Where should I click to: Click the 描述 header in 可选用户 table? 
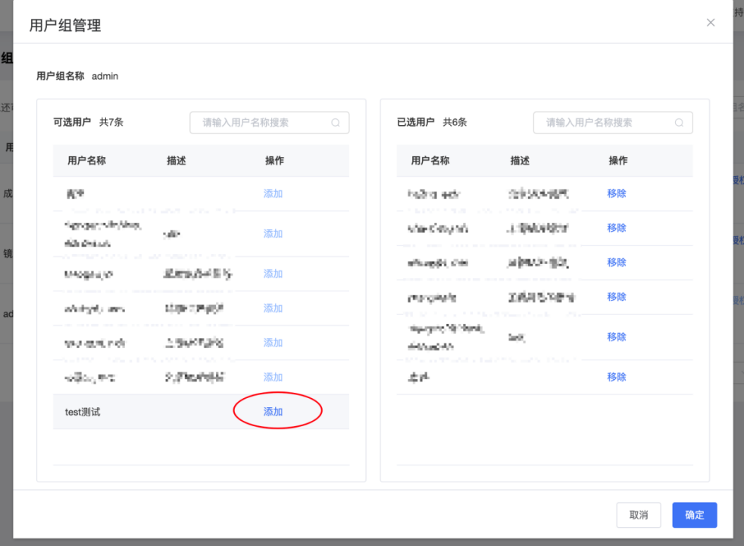click(176, 161)
